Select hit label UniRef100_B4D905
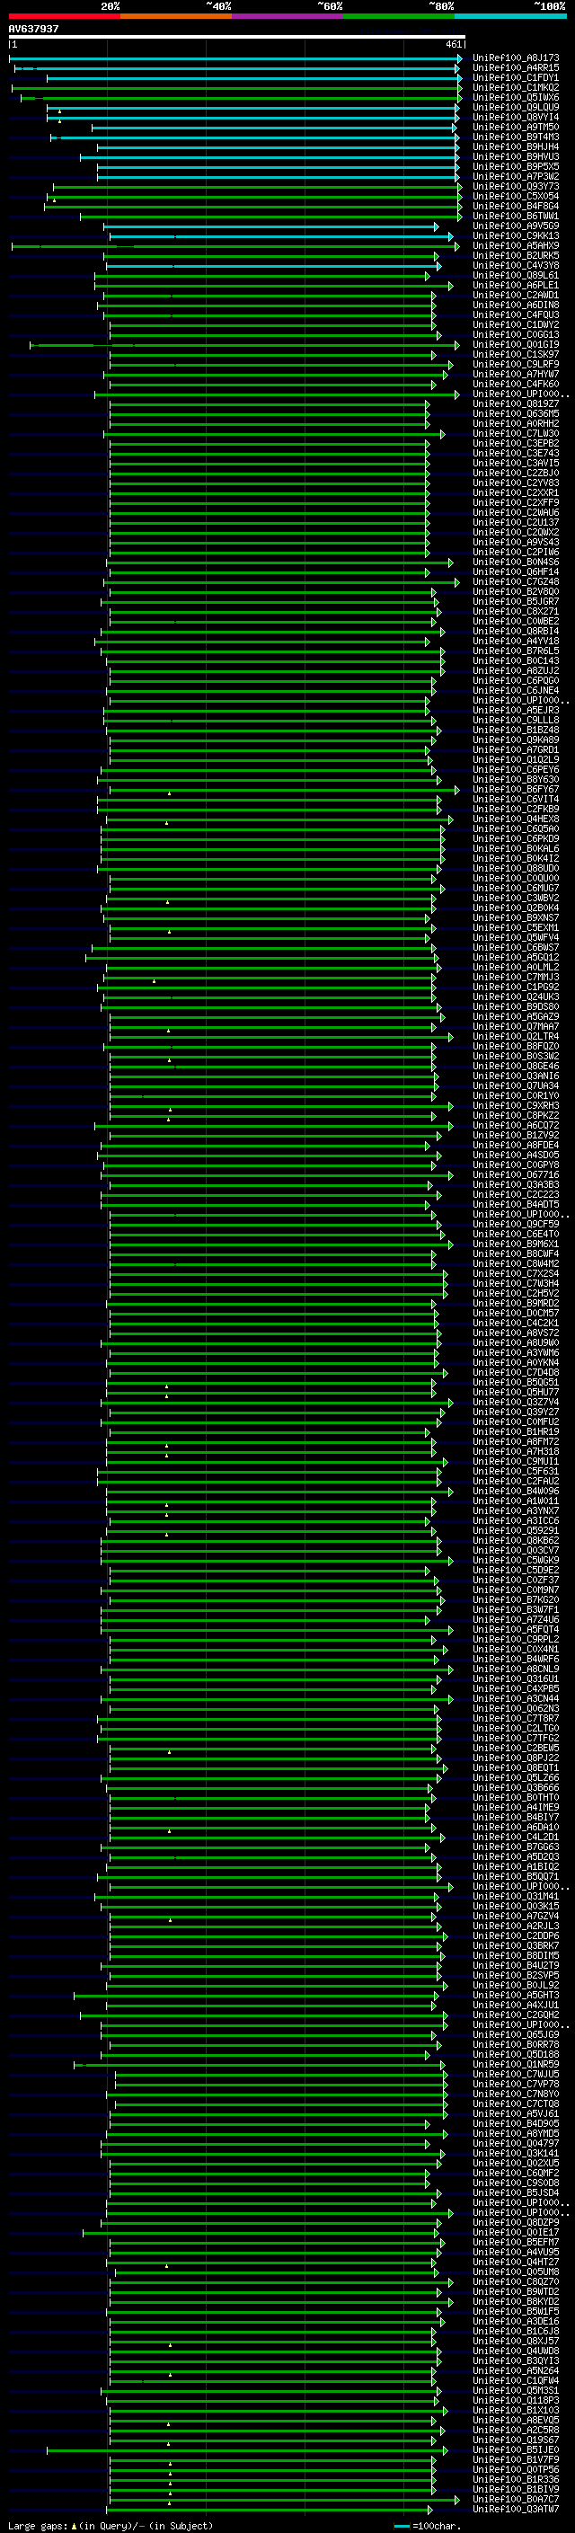The width and height of the screenshot is (575, 2533). (516, 2123)
